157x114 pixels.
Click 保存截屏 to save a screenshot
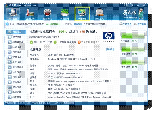(140, 24)
